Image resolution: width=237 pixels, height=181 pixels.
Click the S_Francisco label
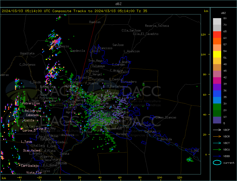point(103,48)
